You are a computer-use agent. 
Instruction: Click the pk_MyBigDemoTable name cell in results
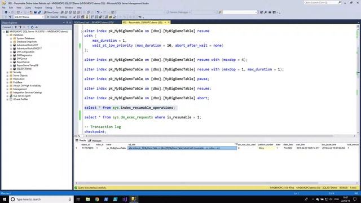pyautogui.click(x=116, y=148)
